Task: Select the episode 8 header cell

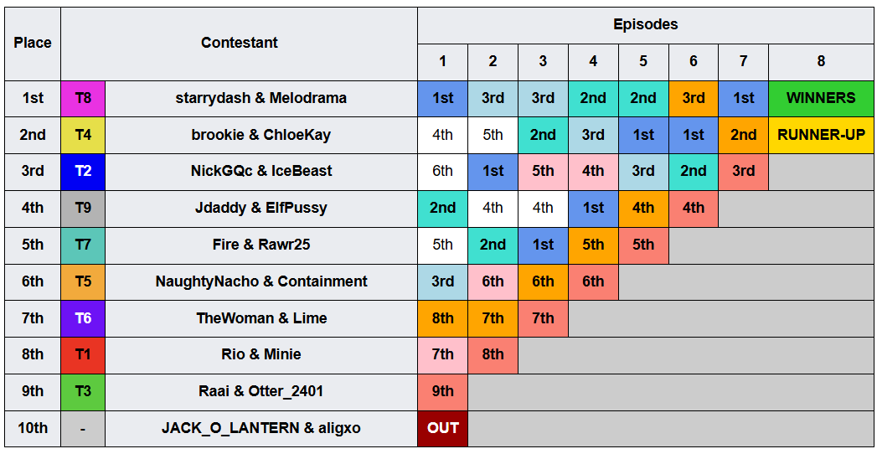Action: point(821,62)
